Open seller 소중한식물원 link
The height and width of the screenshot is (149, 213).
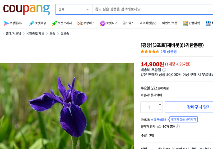[159, 120]
